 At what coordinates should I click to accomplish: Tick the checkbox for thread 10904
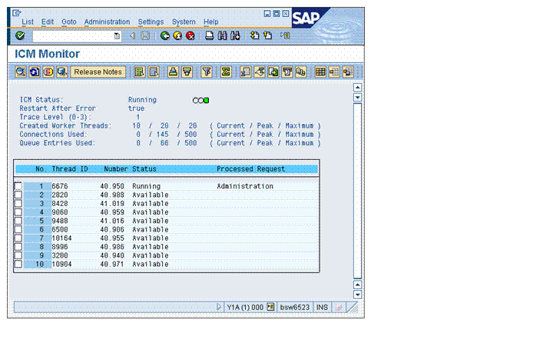coord(18,264)
